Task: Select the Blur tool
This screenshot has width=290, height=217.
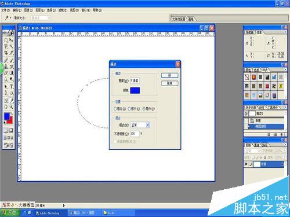Action: click(6, 79)
